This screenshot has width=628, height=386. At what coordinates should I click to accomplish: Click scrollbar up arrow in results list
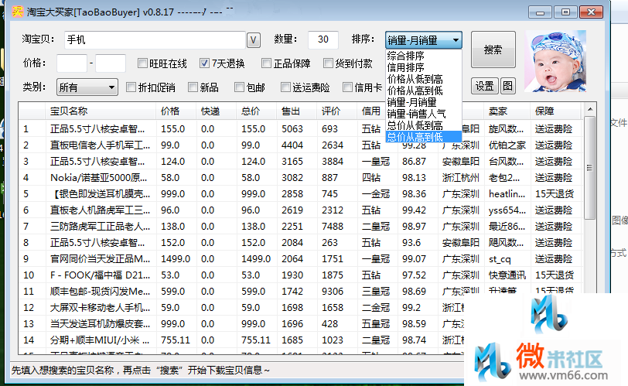click(x=589, y=109)
